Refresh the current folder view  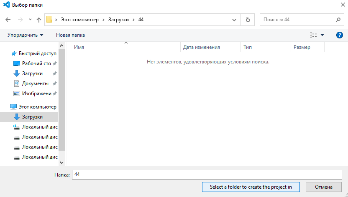click(248, 20)
